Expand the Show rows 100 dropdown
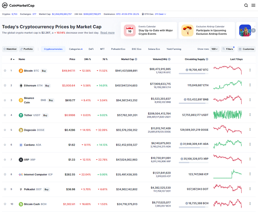 tap(215, 49)
